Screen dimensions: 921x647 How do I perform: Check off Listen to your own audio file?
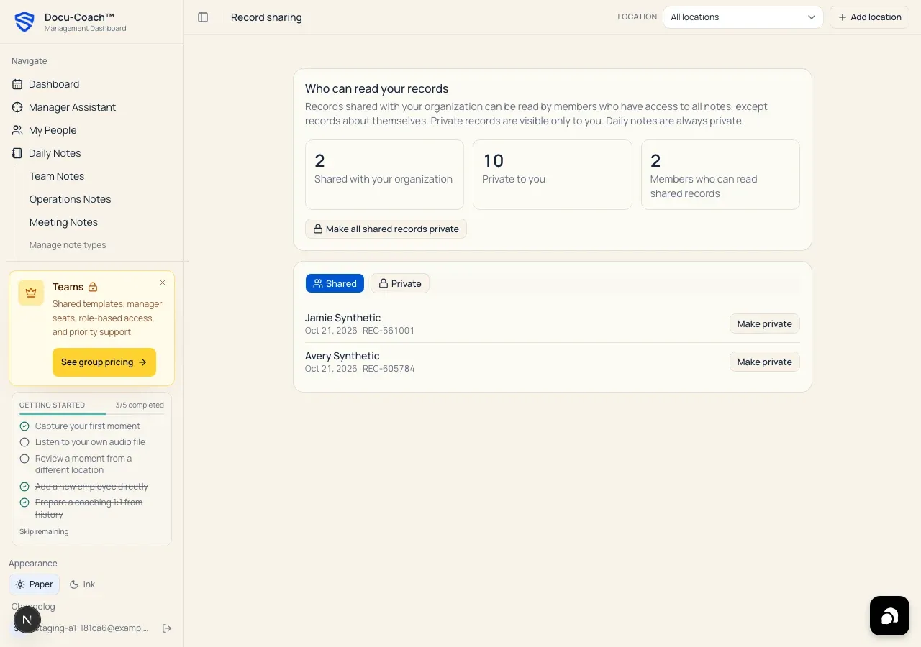pos(24,442)
